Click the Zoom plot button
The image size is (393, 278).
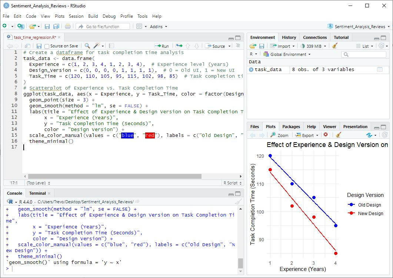pos(279,135)
